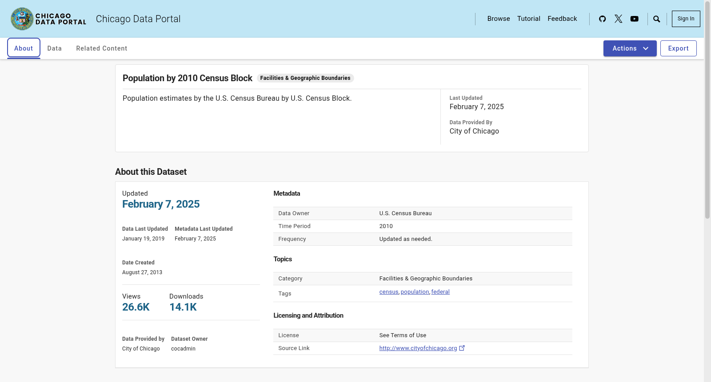This screenshot has height=382, width=711.
Task: Click the Updated as needed frequency value
Action: 406,239
